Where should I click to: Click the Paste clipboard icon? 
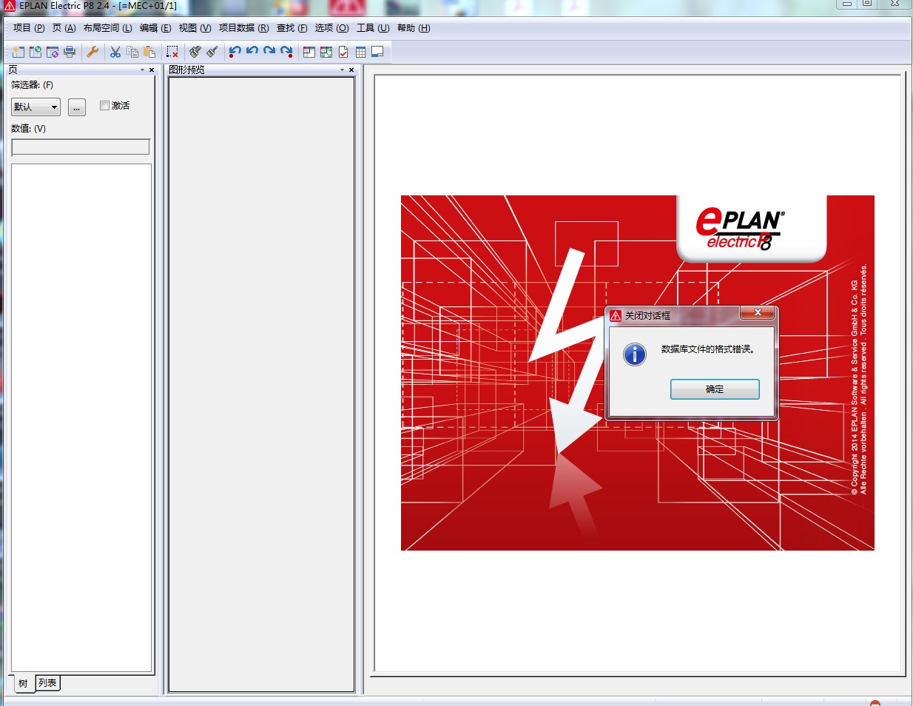coord(149,52)
